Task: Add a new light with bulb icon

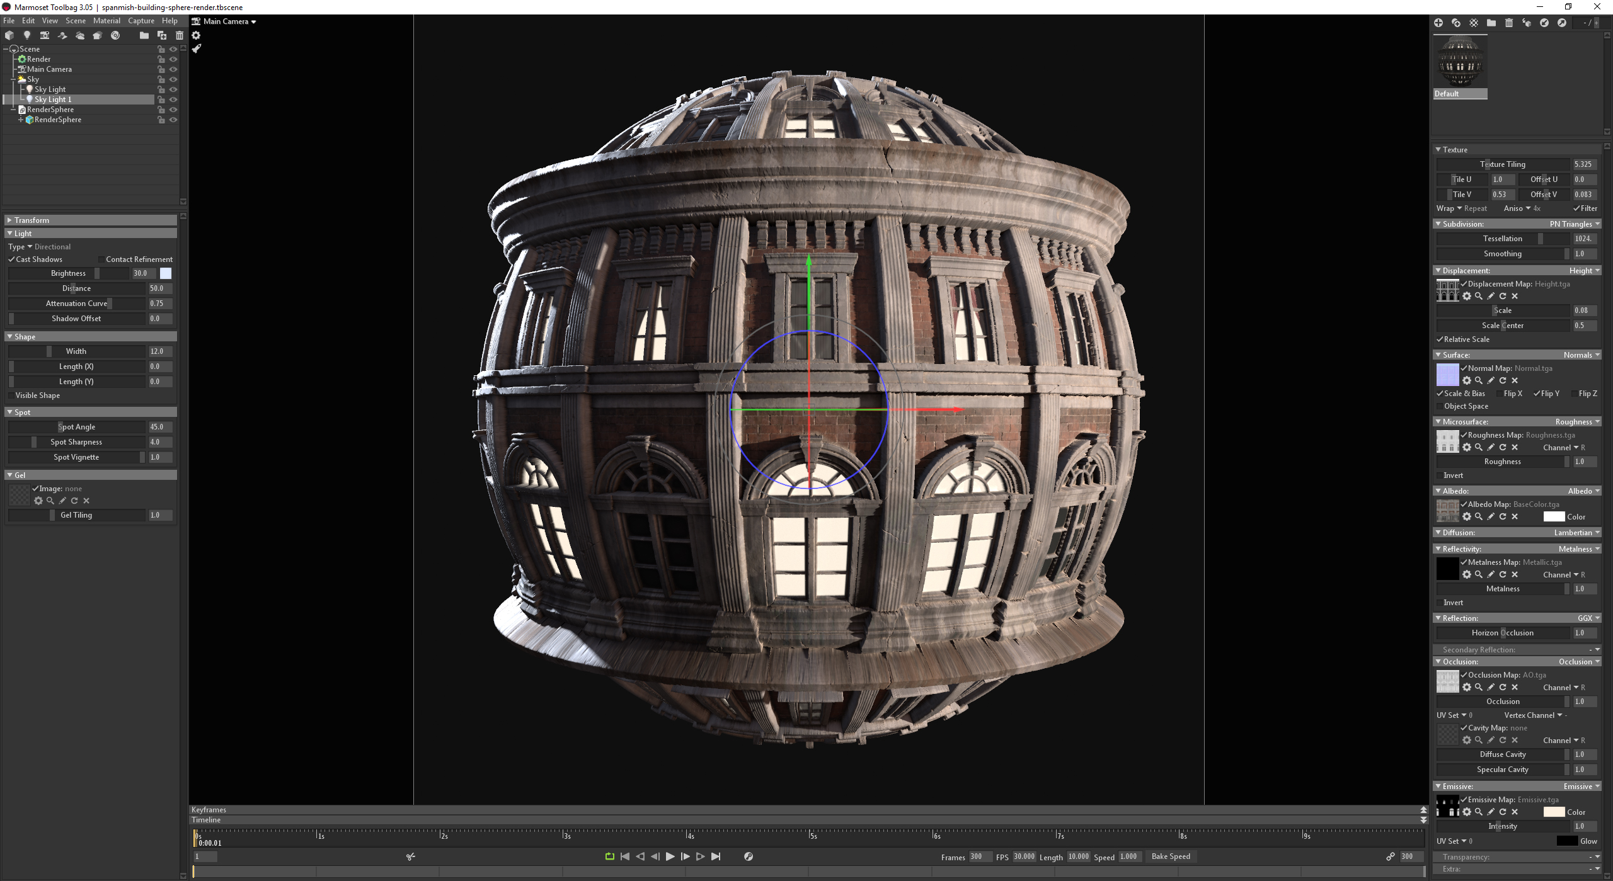Action: pyautogui.click(x=27, y=35)
